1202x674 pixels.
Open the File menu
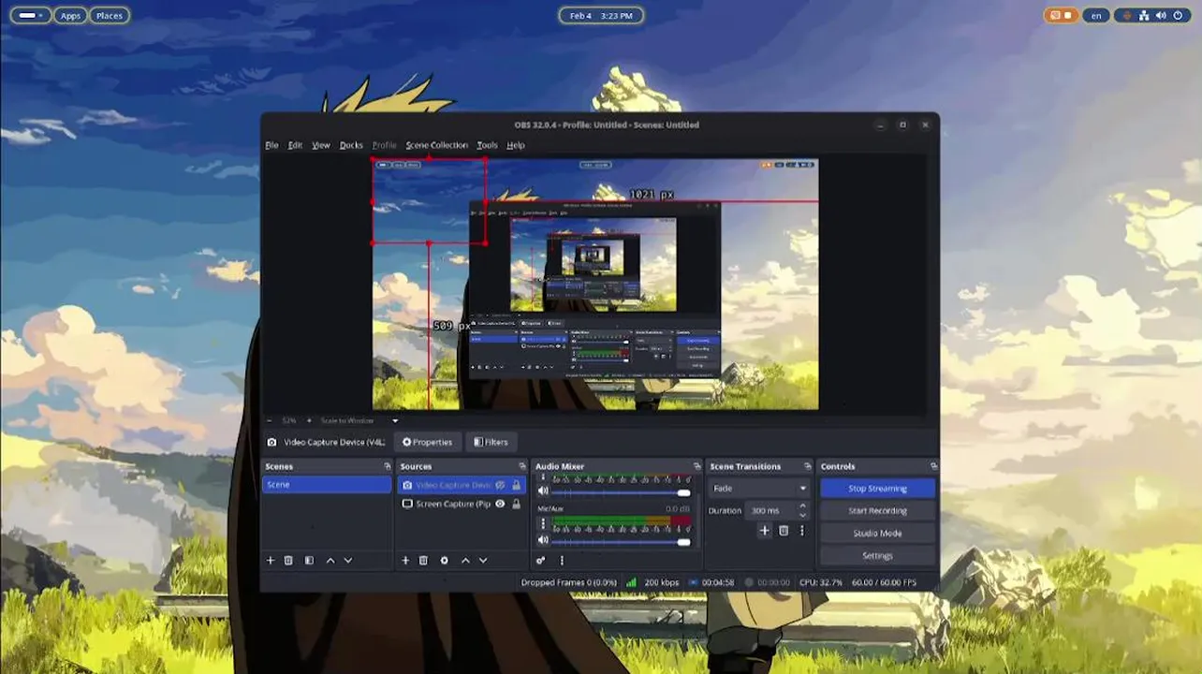coord(271,145)
